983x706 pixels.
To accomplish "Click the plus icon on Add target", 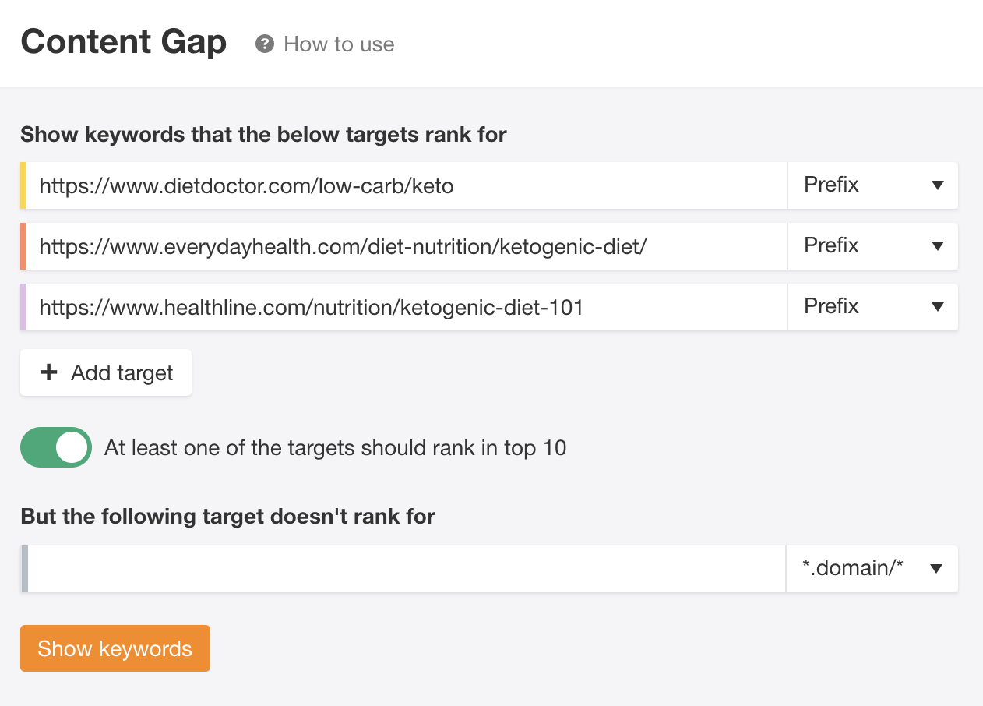I will point(49,372).
